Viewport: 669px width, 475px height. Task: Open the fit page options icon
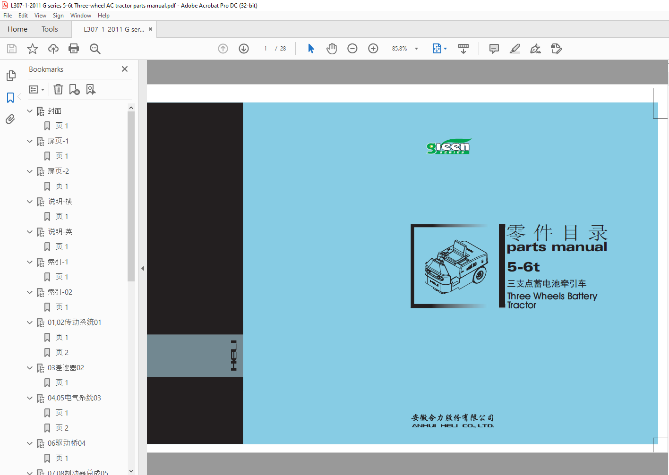tap(439, 49)
